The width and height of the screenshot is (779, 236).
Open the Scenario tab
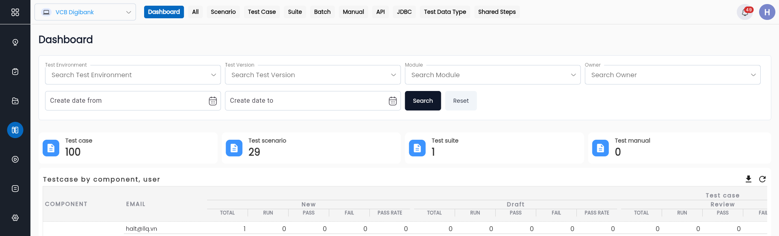(223, 12)
